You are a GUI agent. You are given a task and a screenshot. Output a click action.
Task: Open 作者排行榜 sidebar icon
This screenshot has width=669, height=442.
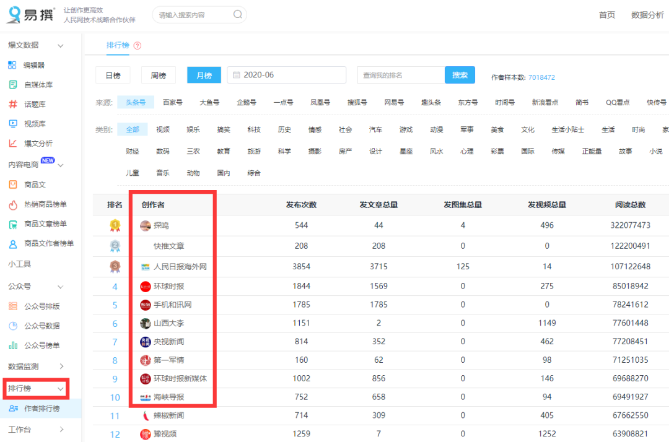[13, 409]
